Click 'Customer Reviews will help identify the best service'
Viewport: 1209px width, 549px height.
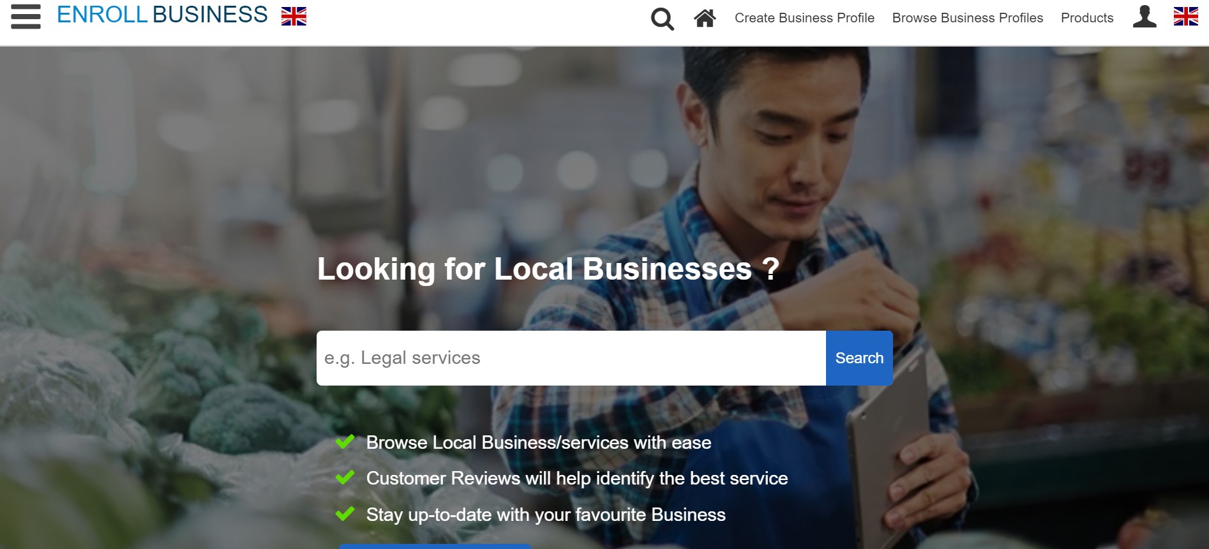[x=577, y=478]
